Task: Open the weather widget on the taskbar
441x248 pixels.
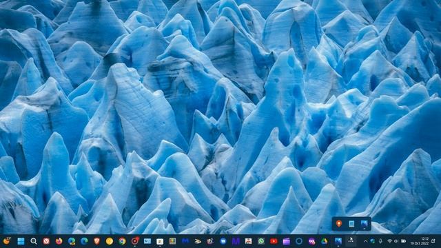Action: coord(7,241)
